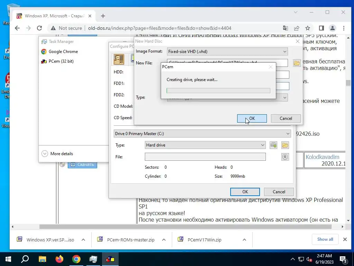Viewport: 354px width, 266px height.
Task: Open notification center icon
Action: (343, 260)
